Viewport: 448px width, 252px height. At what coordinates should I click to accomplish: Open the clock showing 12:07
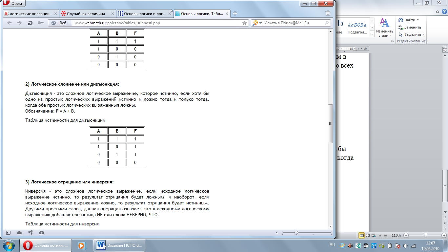(430, 245)
